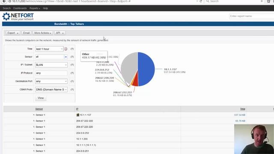Open help (?) for the IP / Subnet field
Screen dimensions: 274x154
(72, 65)
